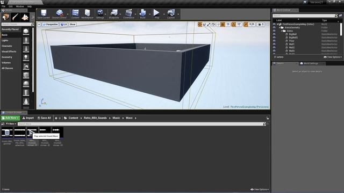Open rotation snap angle dropdown
Viewport: 344px width, 193px height.
pyautogui.click(x=239, y=25)
